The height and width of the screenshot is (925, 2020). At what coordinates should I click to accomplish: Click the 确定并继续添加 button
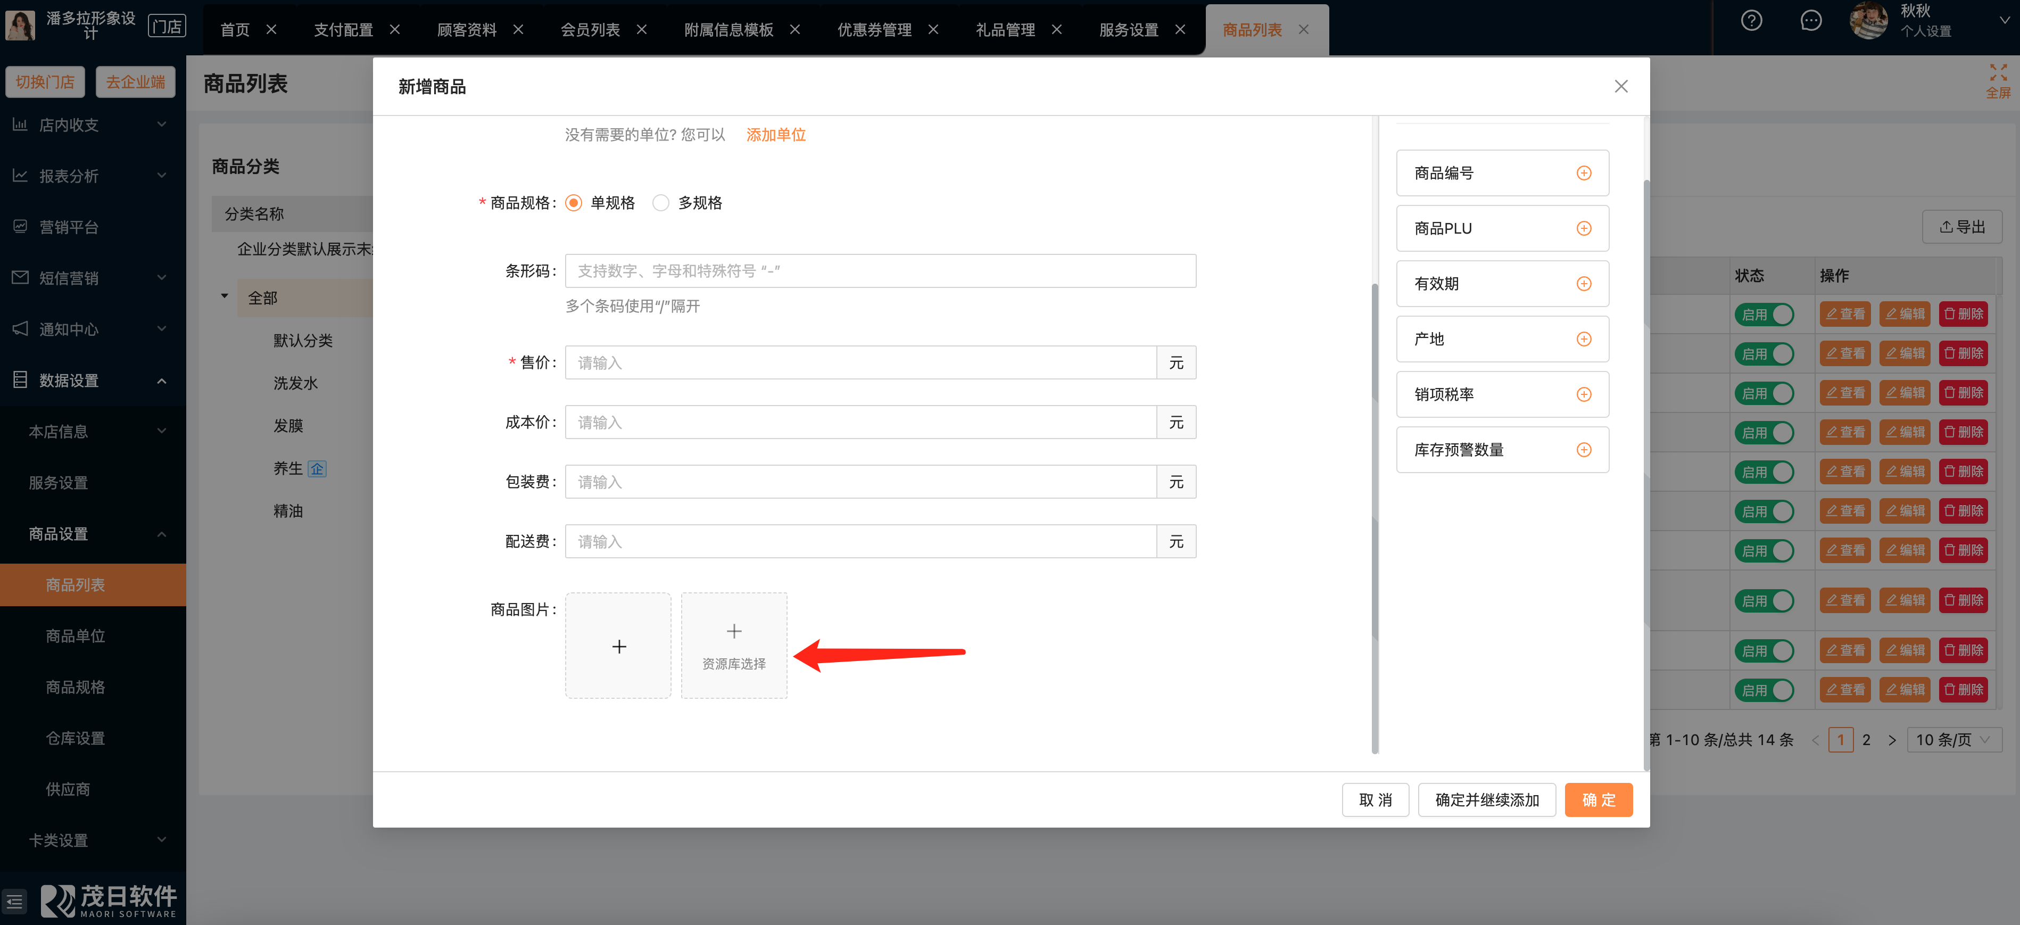click(x=1486, y=800)
